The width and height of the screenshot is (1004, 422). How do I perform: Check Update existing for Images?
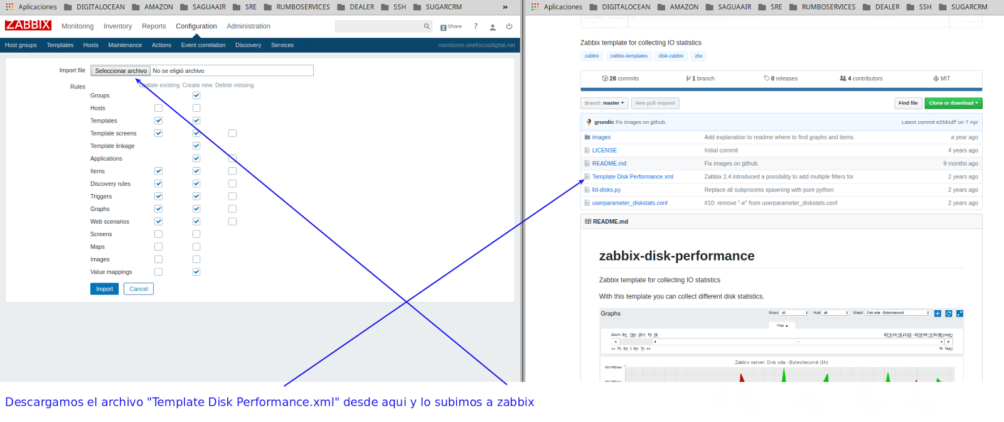(x=158, y=259)
